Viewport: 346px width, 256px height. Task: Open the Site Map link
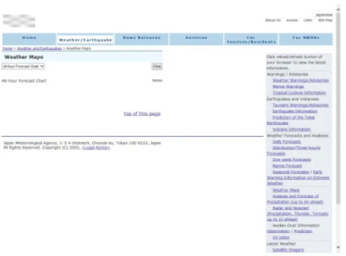coord(325,20)
